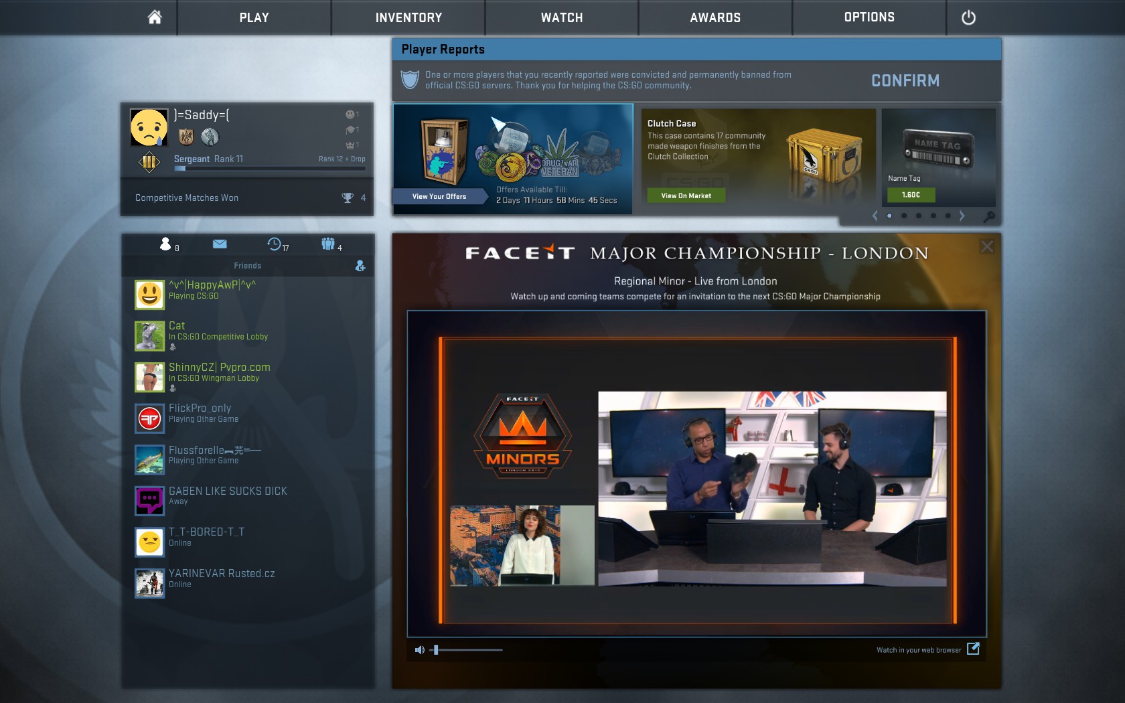The width and height of the screenshot is (1125, 703).
Task: Click FlickPro_only's red avatar icon
Action: [x=149, y=418]
